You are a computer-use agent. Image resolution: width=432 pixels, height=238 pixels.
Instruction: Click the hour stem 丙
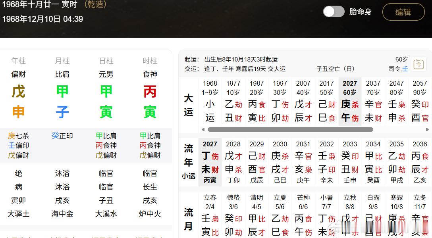click(x=150, y=92)
